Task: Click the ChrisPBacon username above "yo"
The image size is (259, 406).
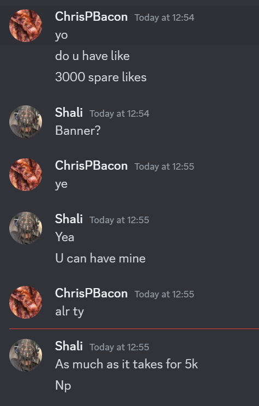Action: tap(91, 17)
